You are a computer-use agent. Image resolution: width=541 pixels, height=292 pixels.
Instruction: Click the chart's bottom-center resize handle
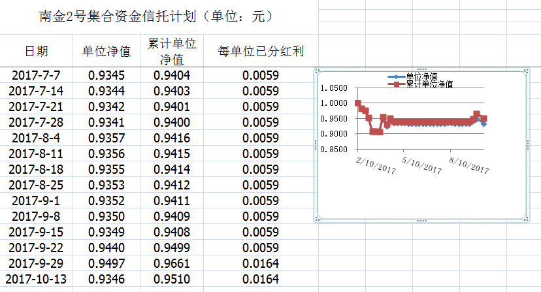[421, 220]
